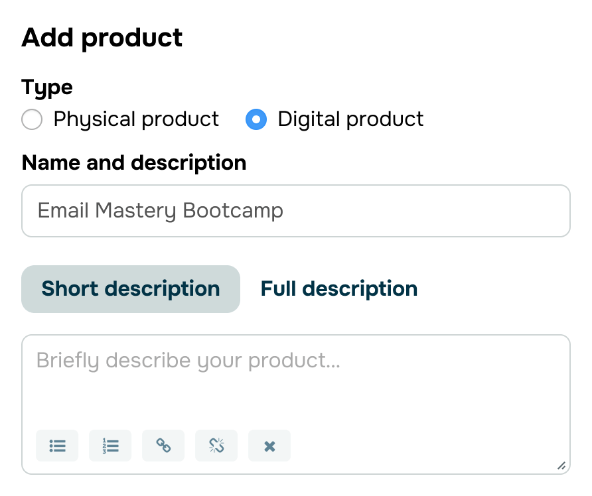Click the "Physical product" label text
This screenshot has height=496, width=592.
[136, 119]
